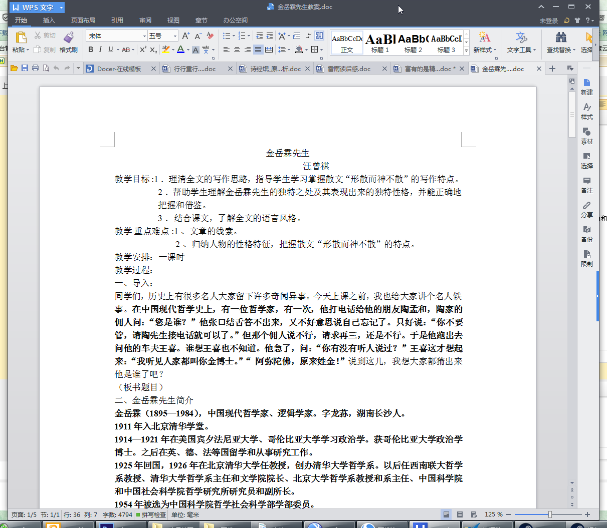Toggle 拼写检查 spell check in status bar
Image resolution: width=607 pixels, height=528 pixels.
151,514
